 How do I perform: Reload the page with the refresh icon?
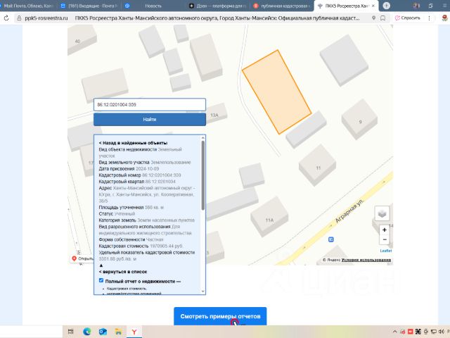pos(6,18)
